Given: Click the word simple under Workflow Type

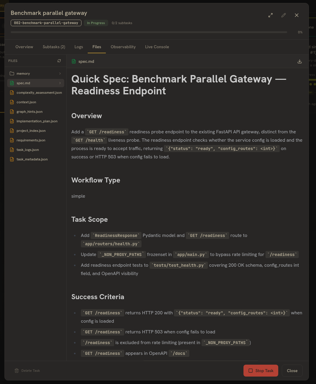Looking at the screenshot, I should [x=78, y=196].
